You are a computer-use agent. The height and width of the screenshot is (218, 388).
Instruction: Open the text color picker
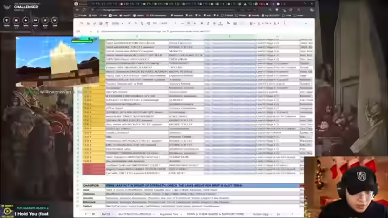coord(221,23)
